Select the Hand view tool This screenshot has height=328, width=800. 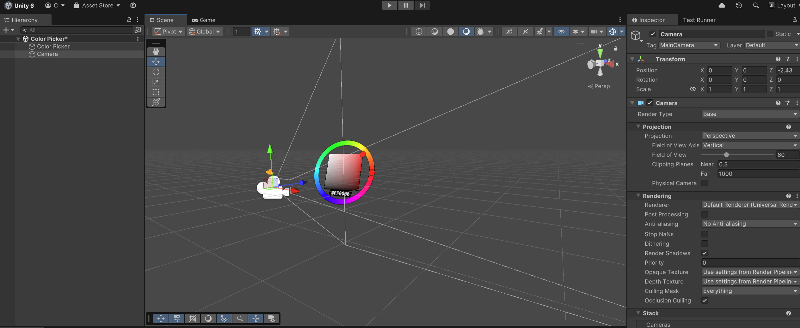coord(156,51)
